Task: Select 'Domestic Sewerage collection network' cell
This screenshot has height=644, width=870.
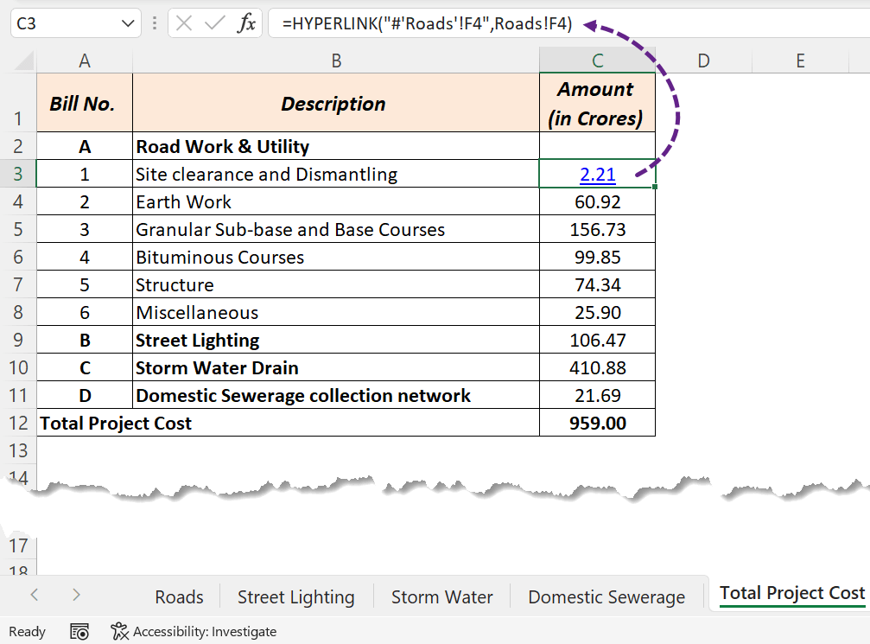Action: (336, 395)
